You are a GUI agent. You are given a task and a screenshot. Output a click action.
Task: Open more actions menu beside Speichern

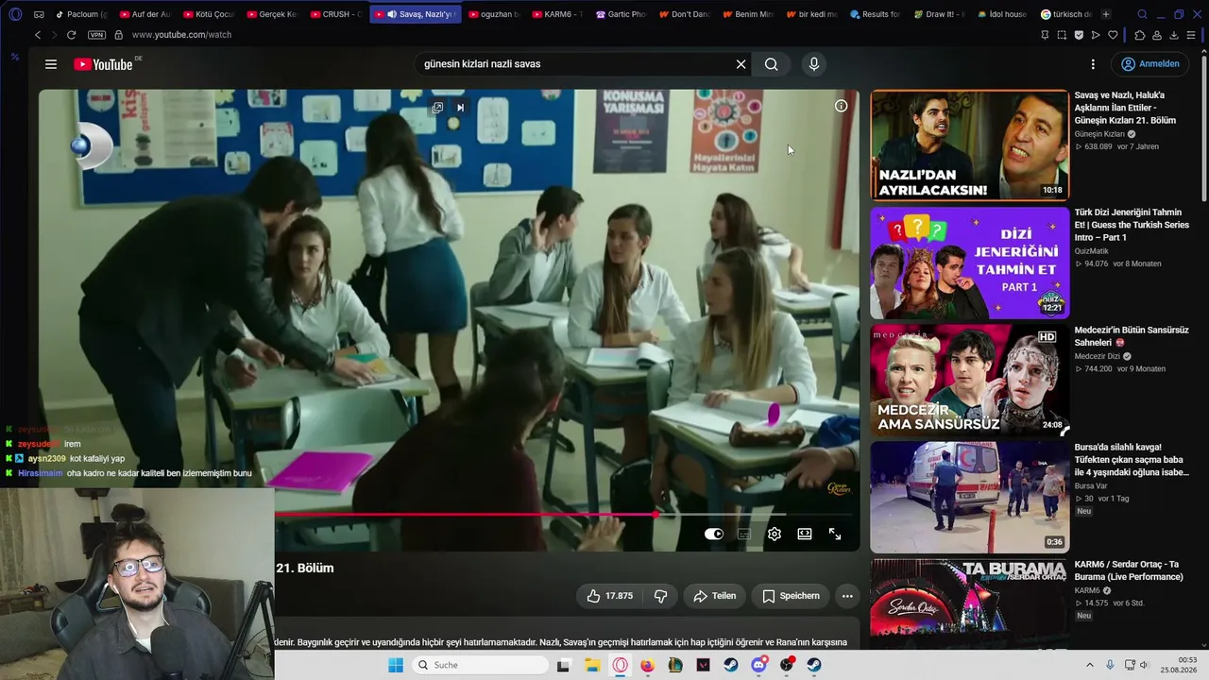pos(847,596)
